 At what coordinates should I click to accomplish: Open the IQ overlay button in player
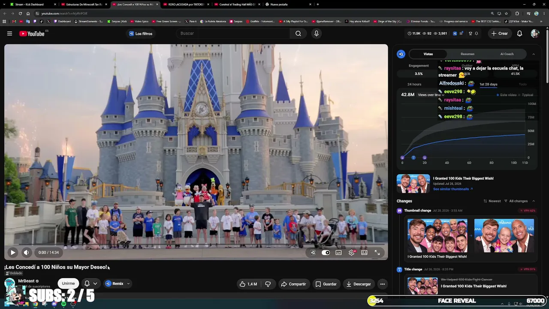313,252
